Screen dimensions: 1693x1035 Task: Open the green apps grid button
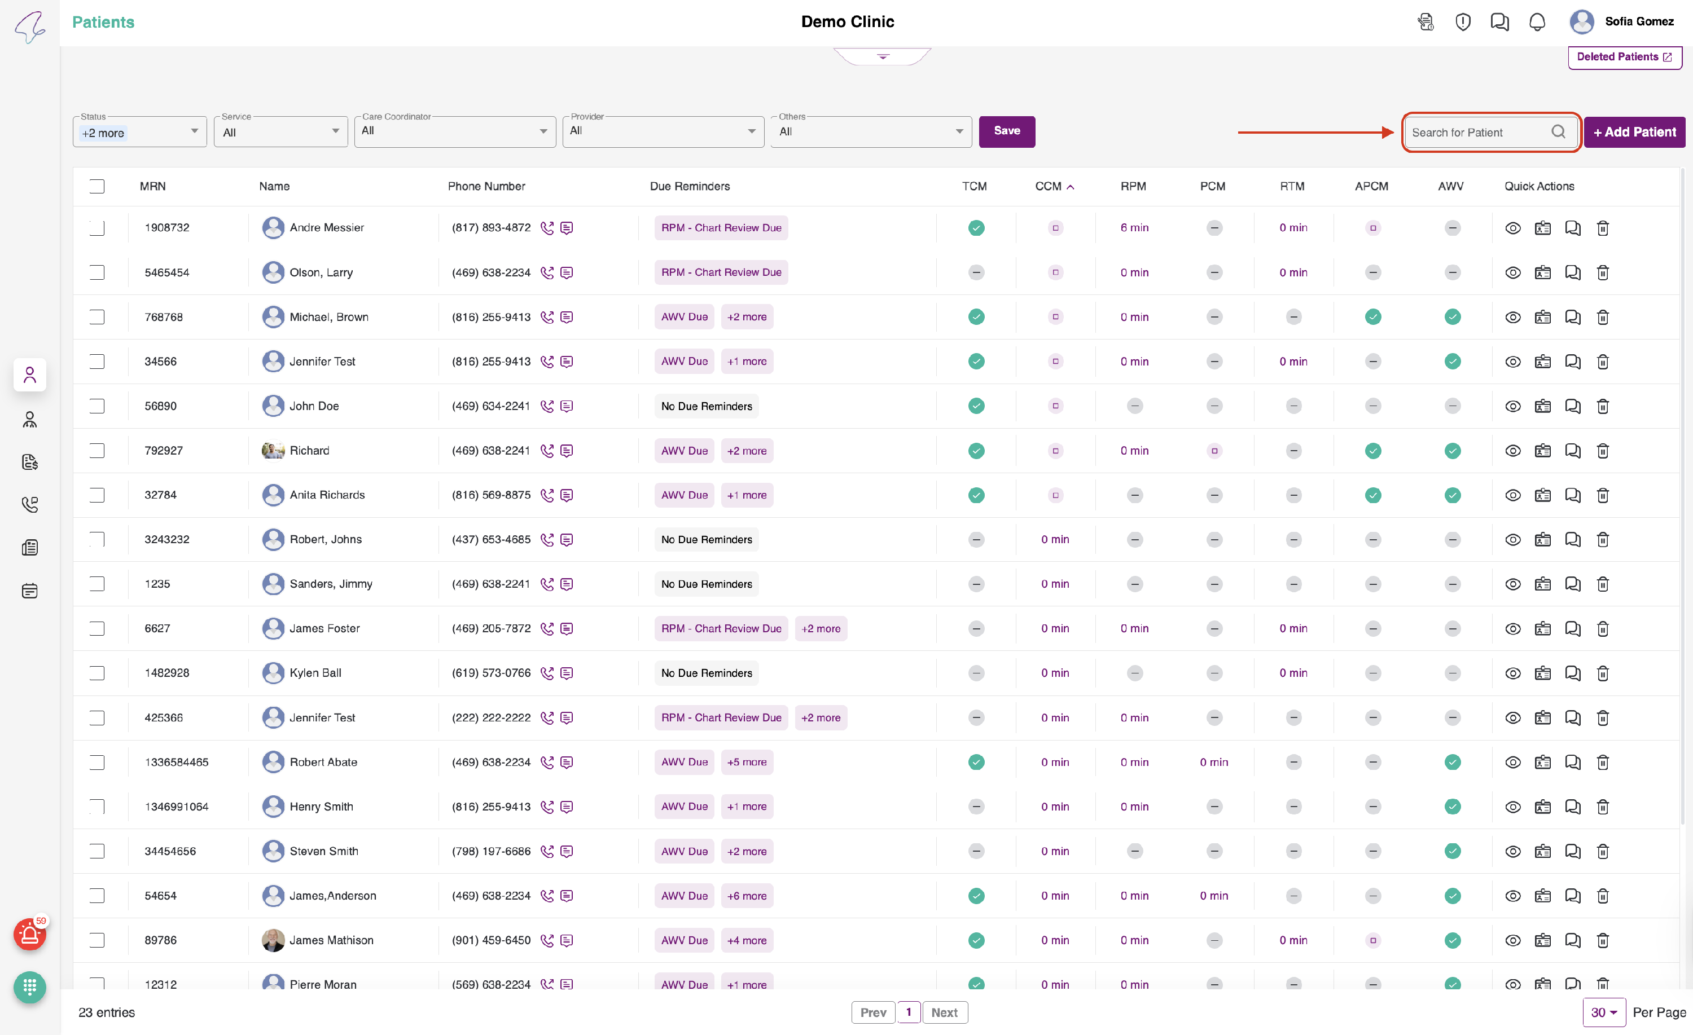(29, 987)
